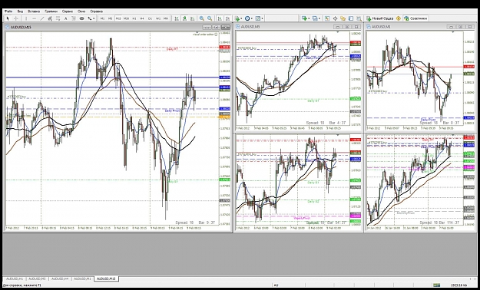Select the Fibonacci retracement tool
The height and width of the screenshot is (290, 480).
pyautogui.click(x=58, y=18)
